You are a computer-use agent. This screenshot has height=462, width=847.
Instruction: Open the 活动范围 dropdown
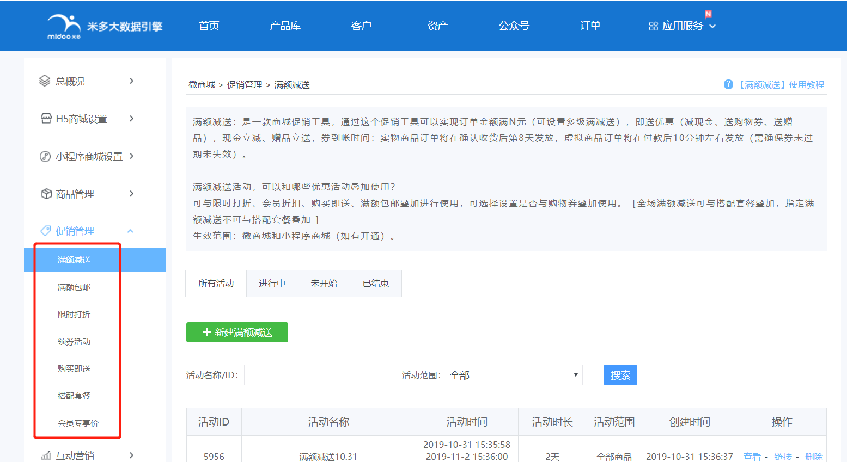click(x=514, y=375)
